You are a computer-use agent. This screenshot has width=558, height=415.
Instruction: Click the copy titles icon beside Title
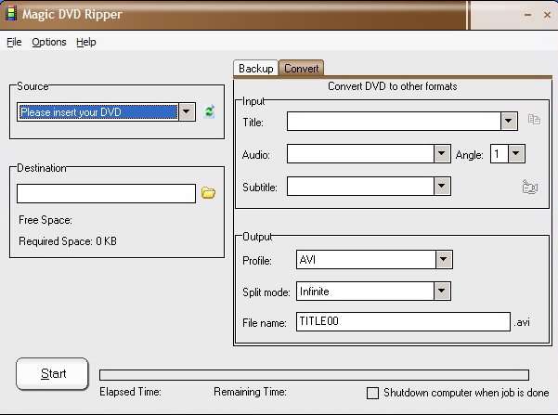pos(534,119)
